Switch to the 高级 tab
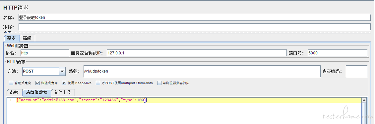 (27, 38)
